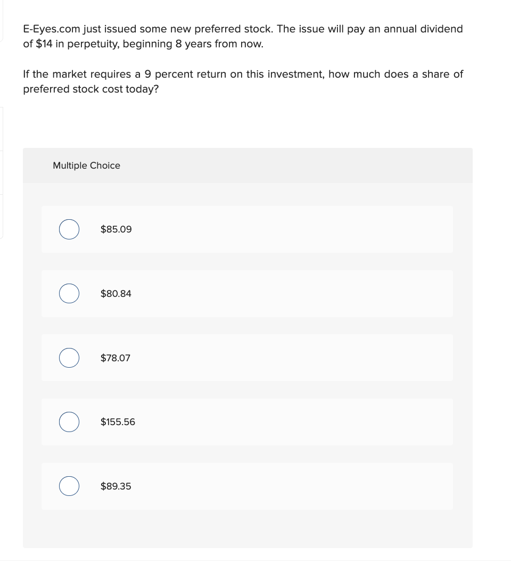Choose the answer option $85.09
The image size is (511, 564).
[116, 229]
